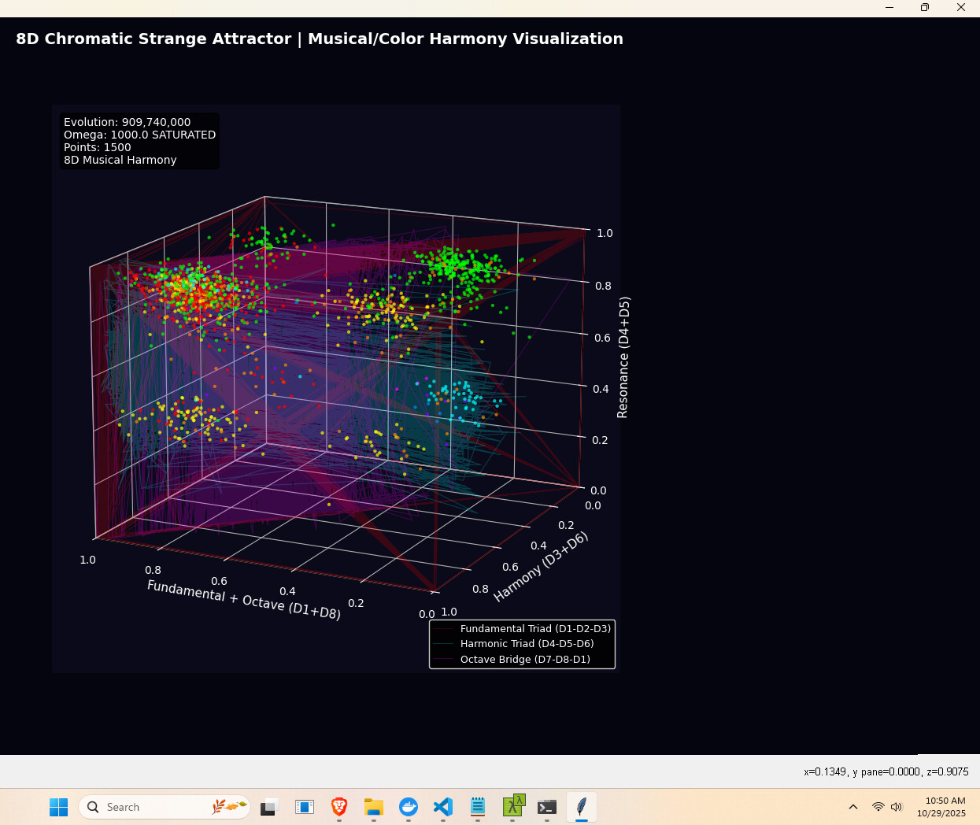Click the Harmonic Triad legend line swatch

pyautogui.click(x=445, y=644)
